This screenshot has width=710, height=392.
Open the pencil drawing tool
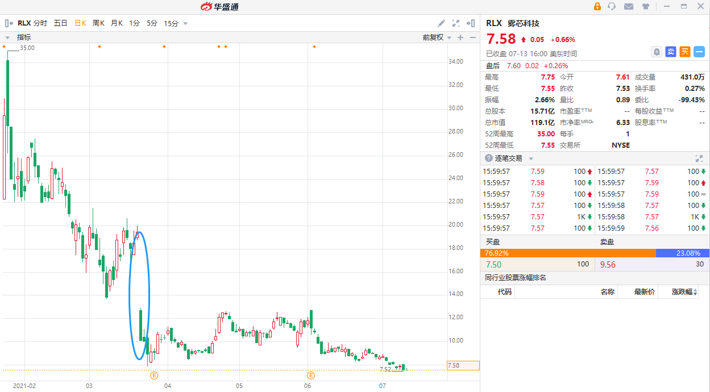441,23
